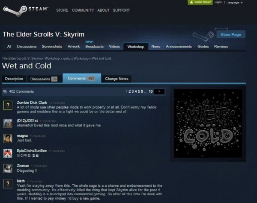Open the COMMUNITY menu

tap(83, 10)
